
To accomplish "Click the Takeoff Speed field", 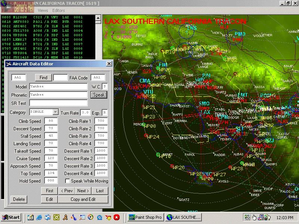I will pyautogui.click(x=51, y=150).
